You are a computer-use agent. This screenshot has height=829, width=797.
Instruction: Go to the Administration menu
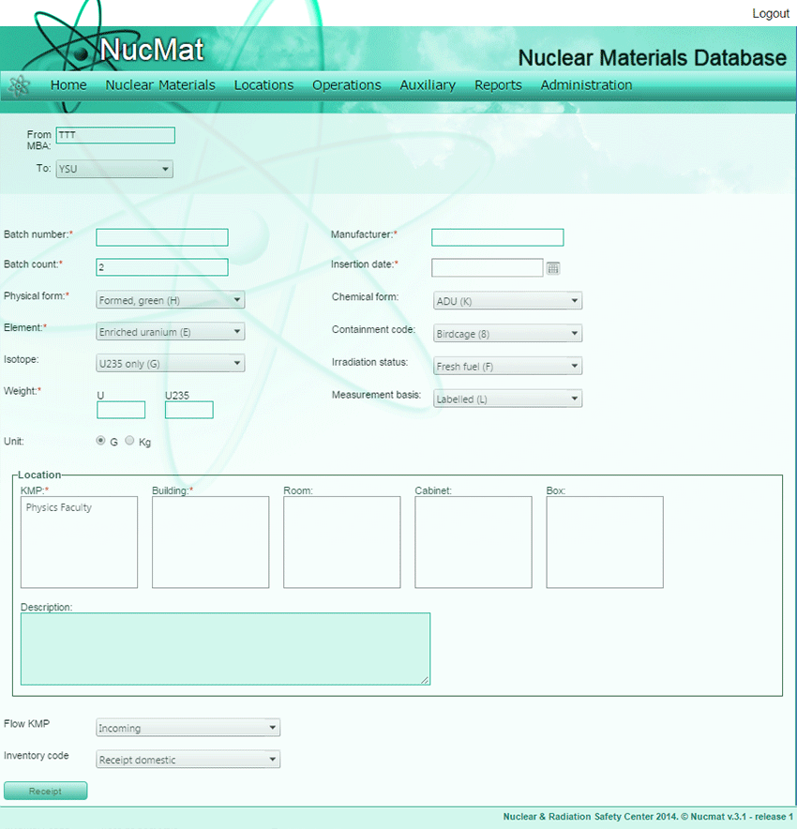coord(586,85)
